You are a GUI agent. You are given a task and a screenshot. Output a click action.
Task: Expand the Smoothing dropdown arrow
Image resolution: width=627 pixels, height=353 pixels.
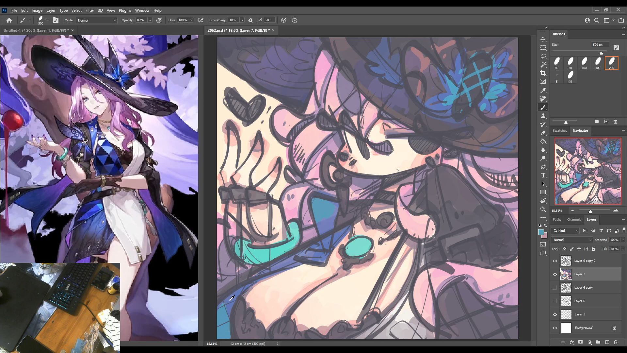click(242, 20)
